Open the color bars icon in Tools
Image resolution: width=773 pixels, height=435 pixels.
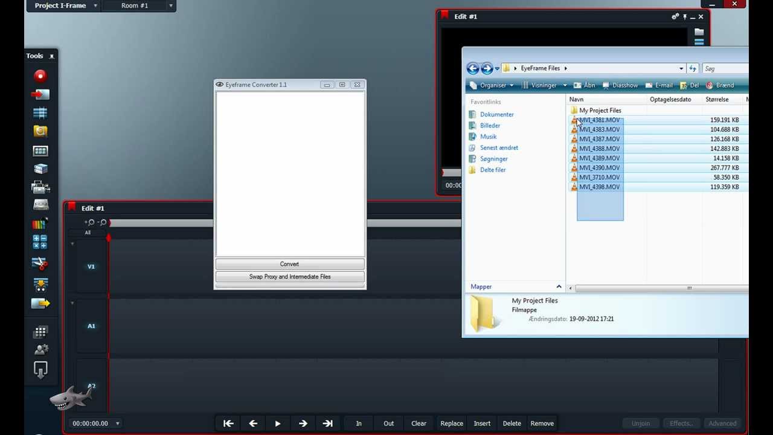pos(40,224)
